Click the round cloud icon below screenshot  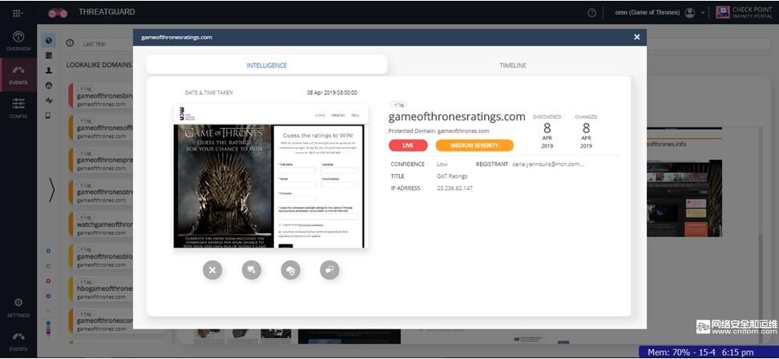tap(291, 270)
